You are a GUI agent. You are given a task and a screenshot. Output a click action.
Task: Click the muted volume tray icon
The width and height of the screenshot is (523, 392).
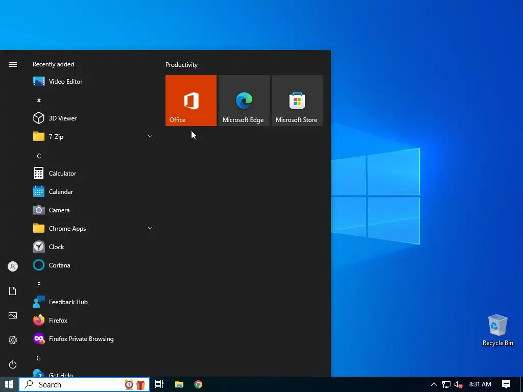coord(459,384)
